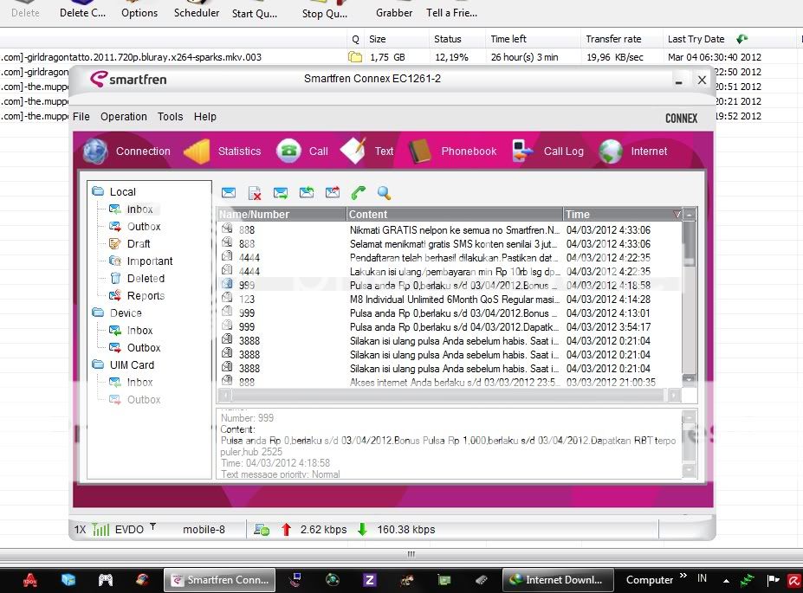Switch to the Text section
The image size is (803, 593).
(x=367, y=151)
